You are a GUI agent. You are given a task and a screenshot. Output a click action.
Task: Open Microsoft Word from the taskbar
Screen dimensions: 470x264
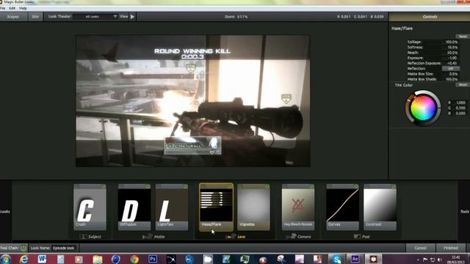click(42, 259)
